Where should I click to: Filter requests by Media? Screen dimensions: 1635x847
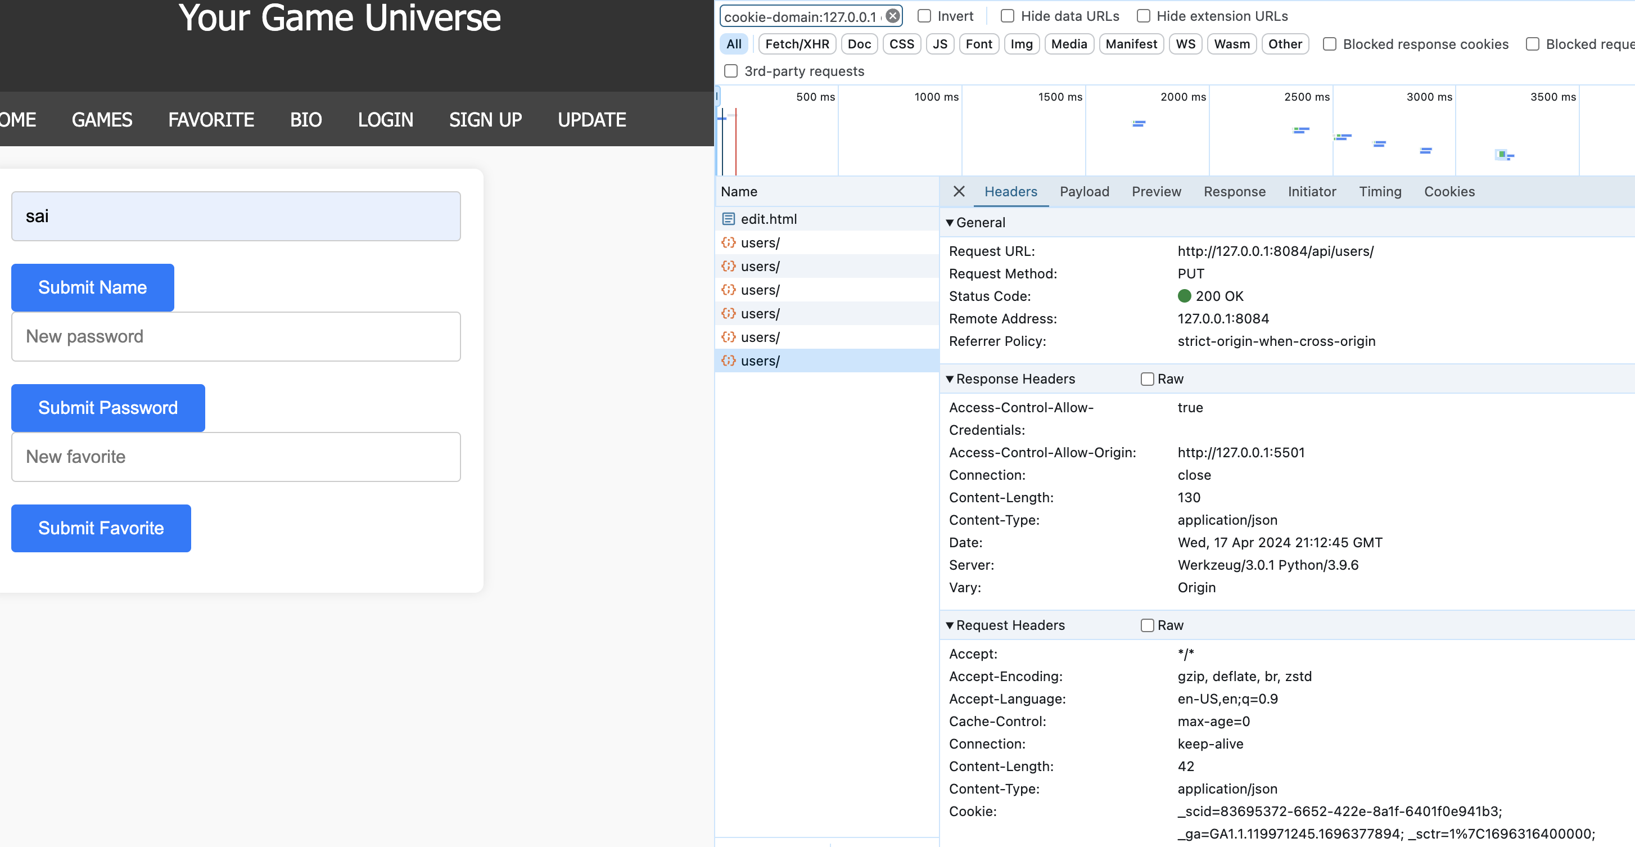pyautogui.click(x=1069, y=44)
